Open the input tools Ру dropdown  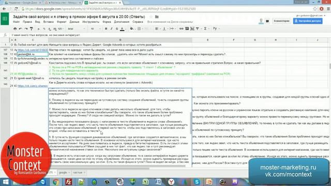click(x=216, y=29)
